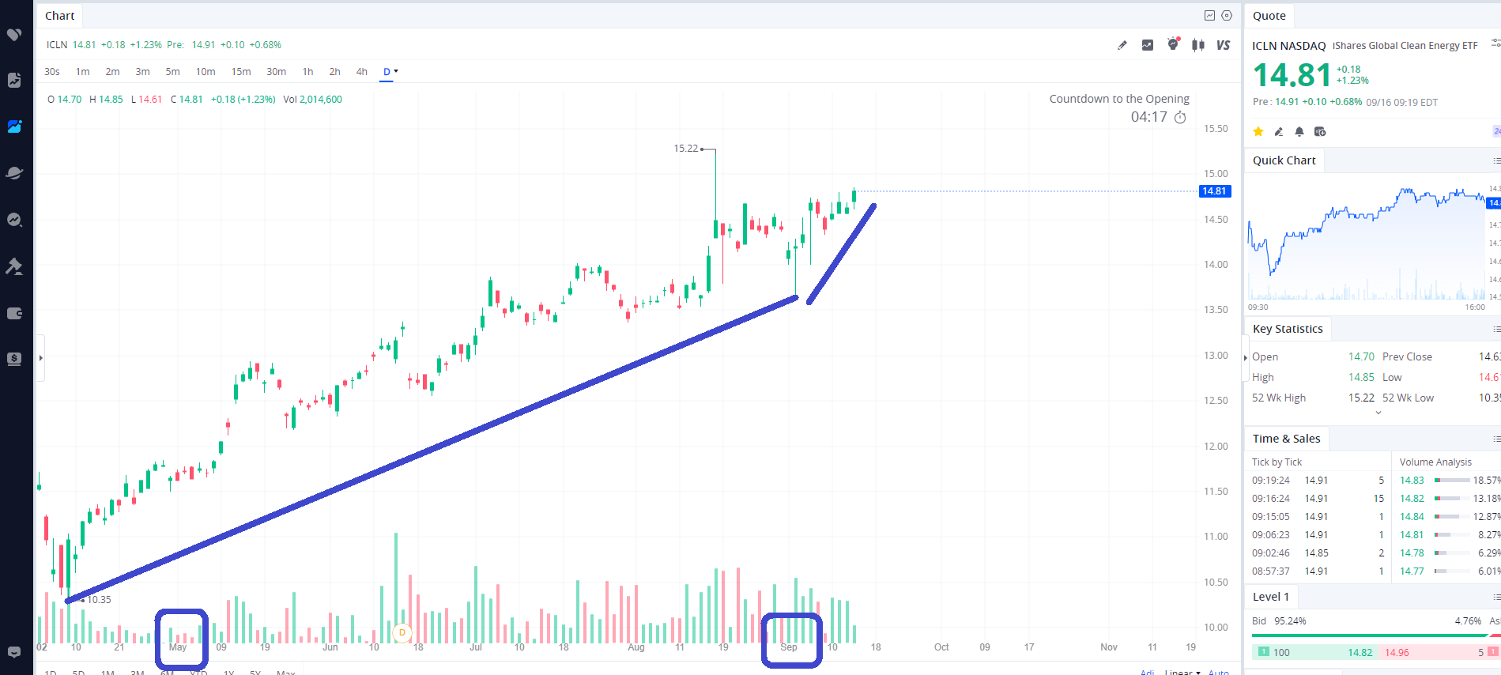This screenshot has width=1501, height=675.
Task: Open the planet explore icon in sidebar
Action: [x=14, y=173]
